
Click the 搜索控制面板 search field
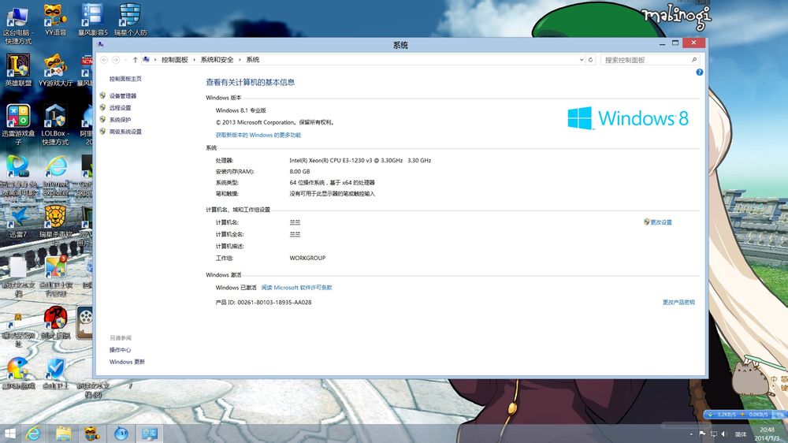click(x=645, y=60)
